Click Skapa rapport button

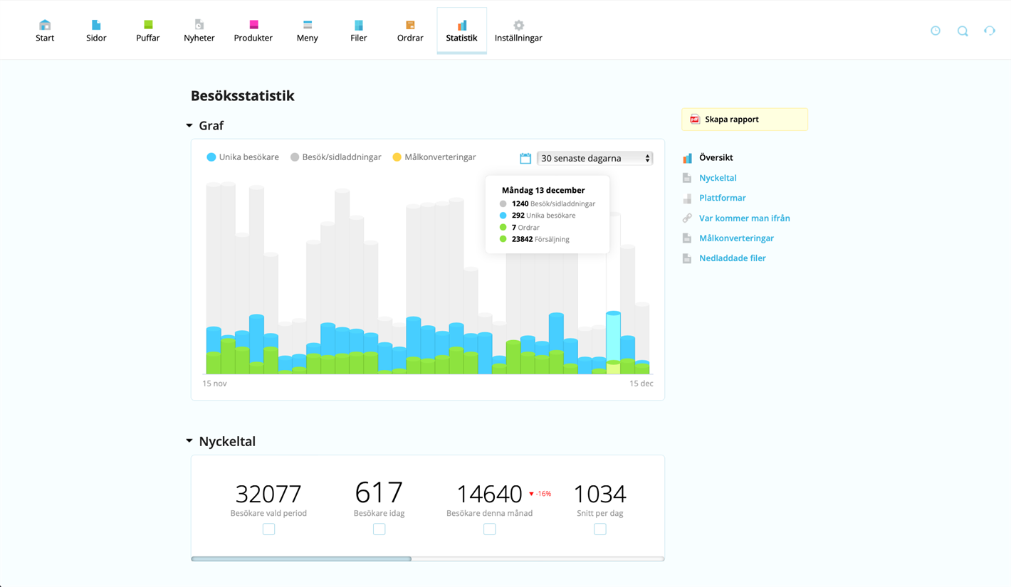(x=745, y=120)
